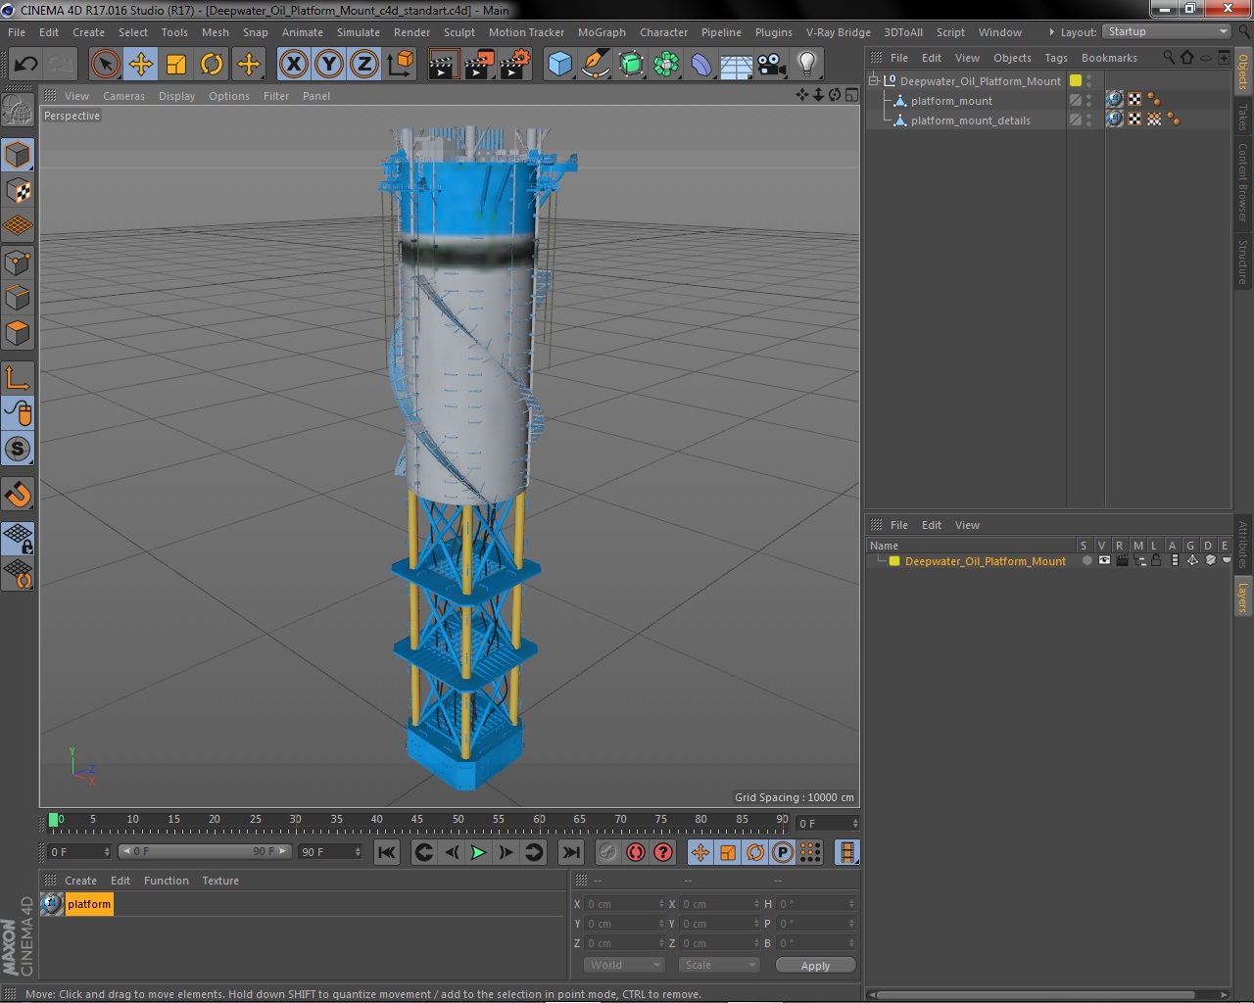This screenshot has width=1254, height=1003.
Task: Open the Array modeling objects icon
Action: click(667, 65)
